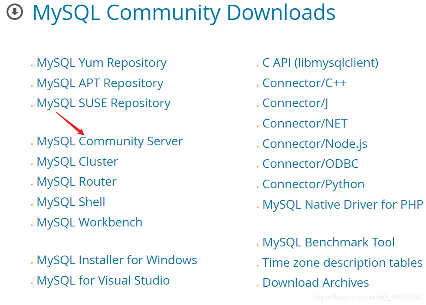The height and width of the screenshot is (305, 426).
Task: Open MySQL Shell link
Action: click(x=71, y=202)
